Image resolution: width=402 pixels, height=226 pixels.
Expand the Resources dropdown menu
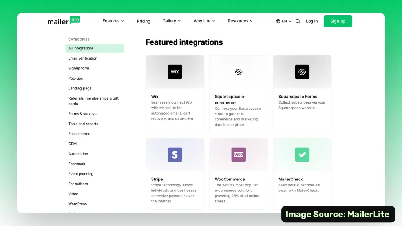(x=240, y=21)
